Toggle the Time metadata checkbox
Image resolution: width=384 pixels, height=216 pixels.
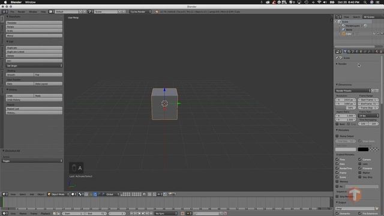[337, 159]
